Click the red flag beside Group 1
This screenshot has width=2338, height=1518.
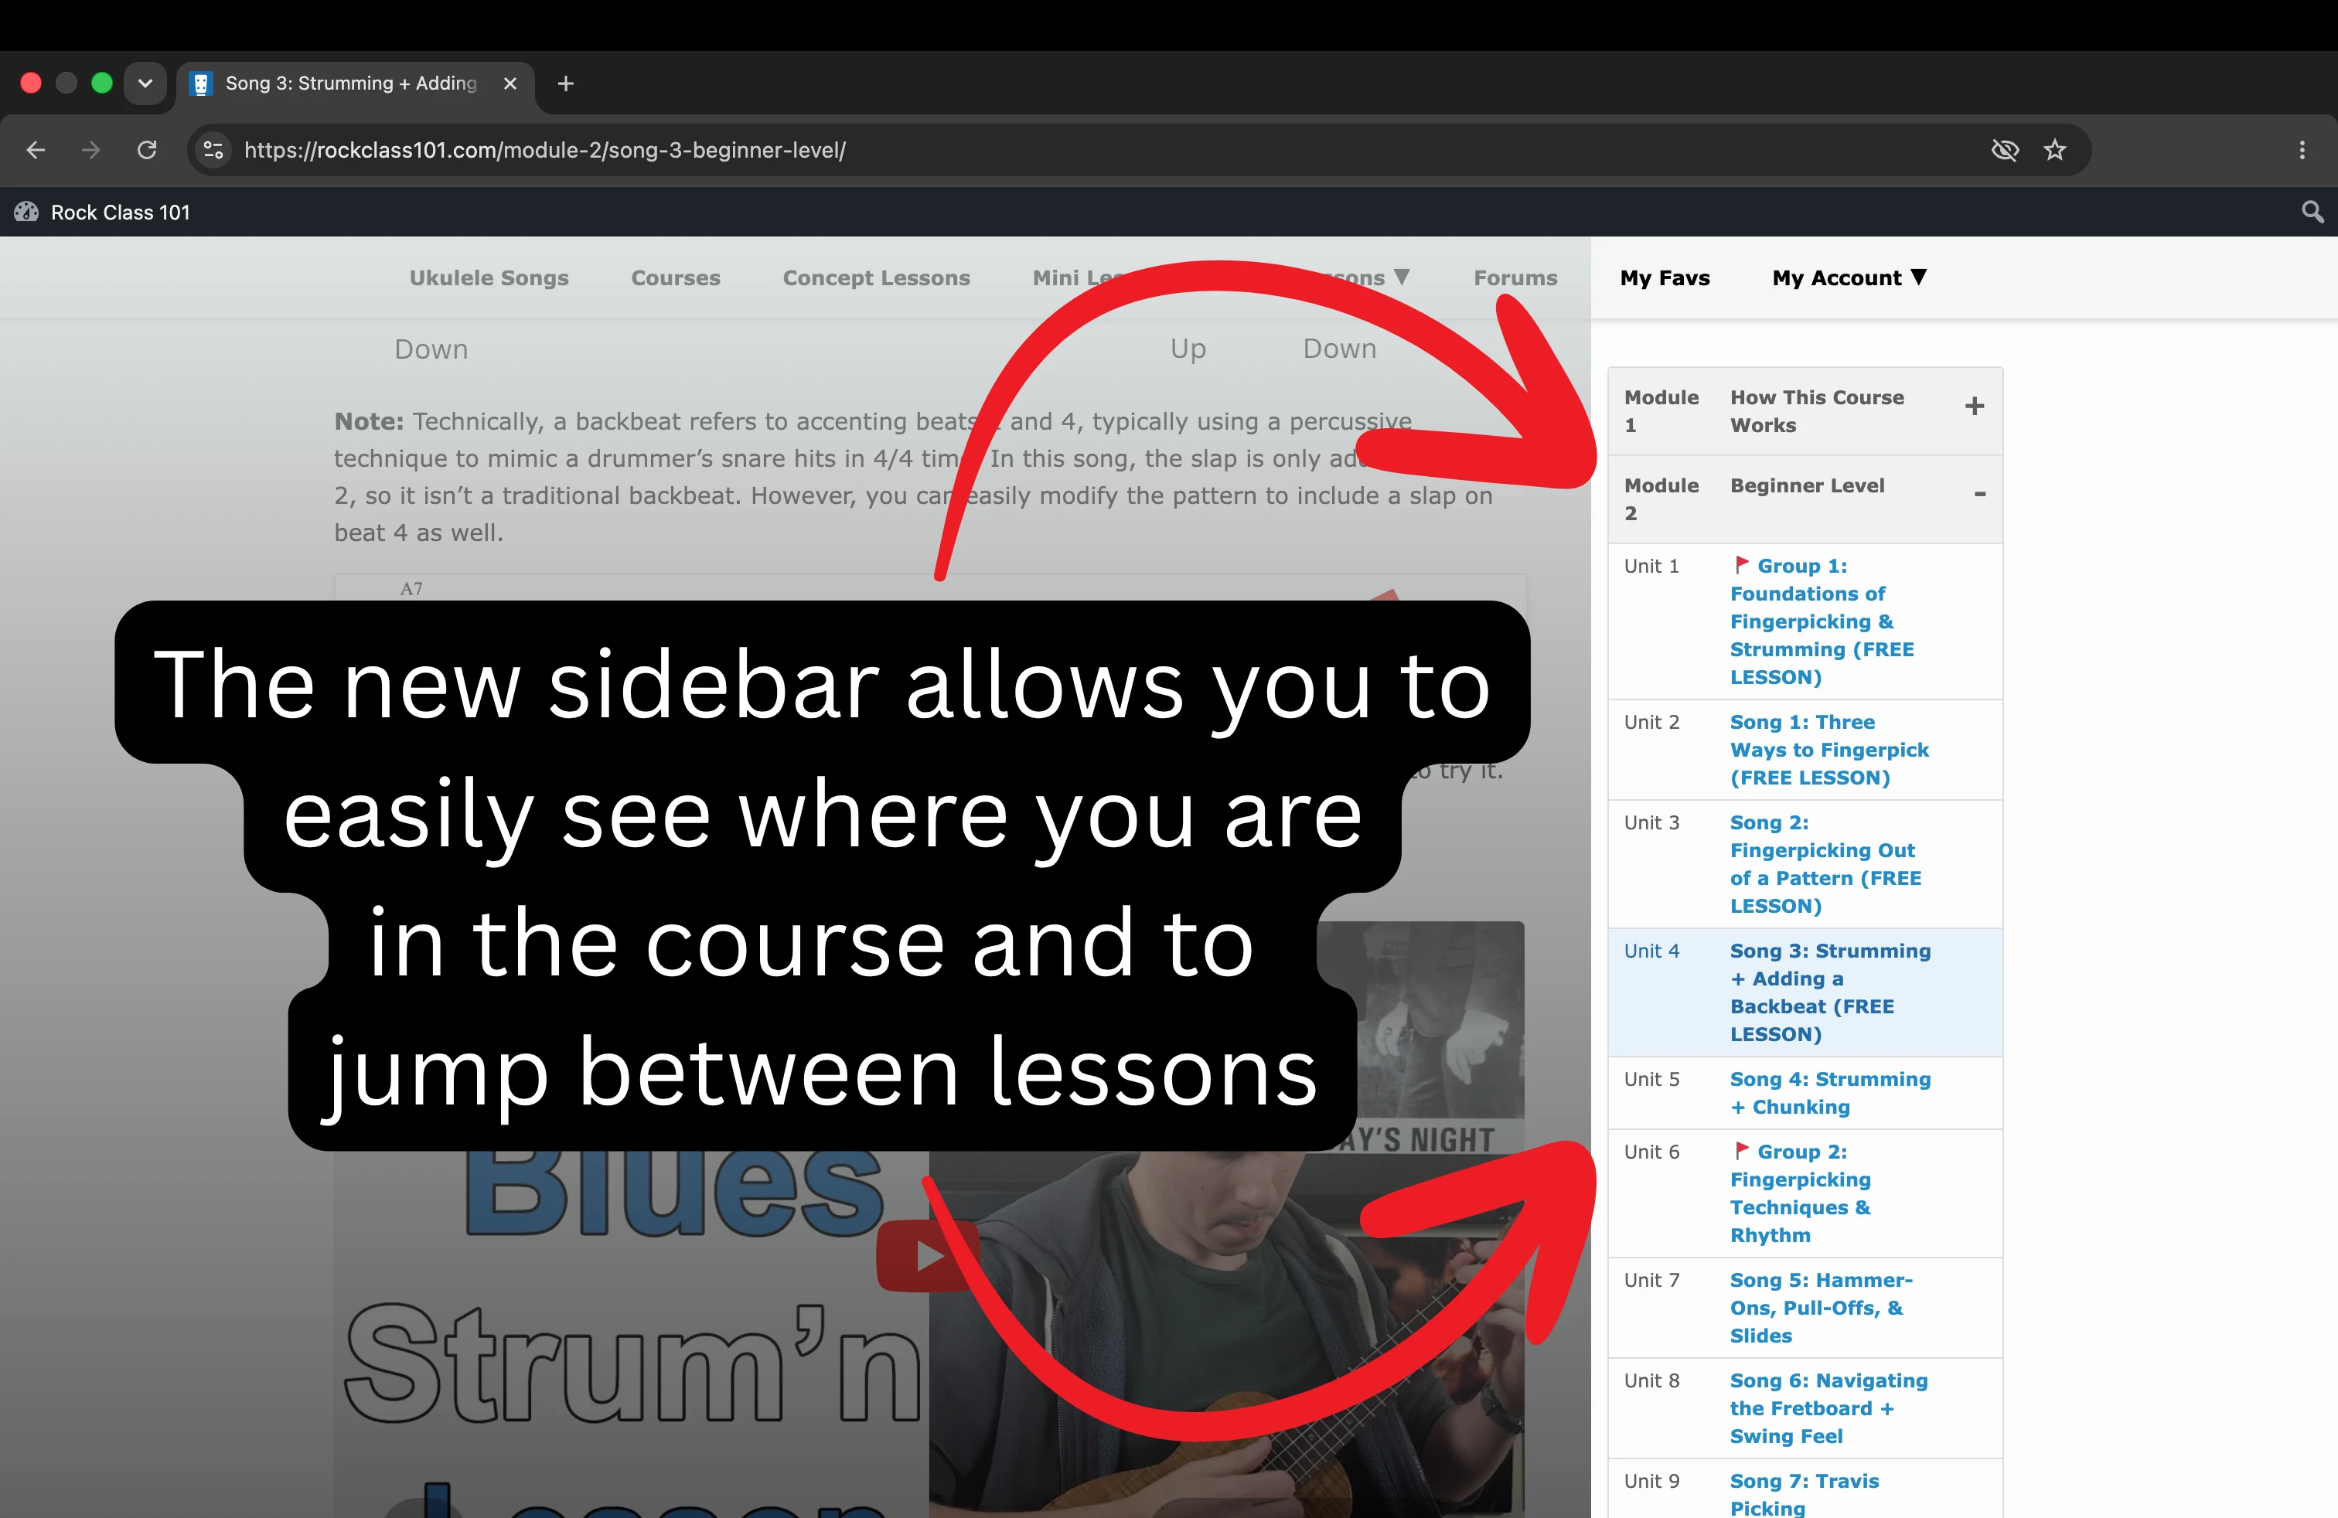(x=1740, y=564)
